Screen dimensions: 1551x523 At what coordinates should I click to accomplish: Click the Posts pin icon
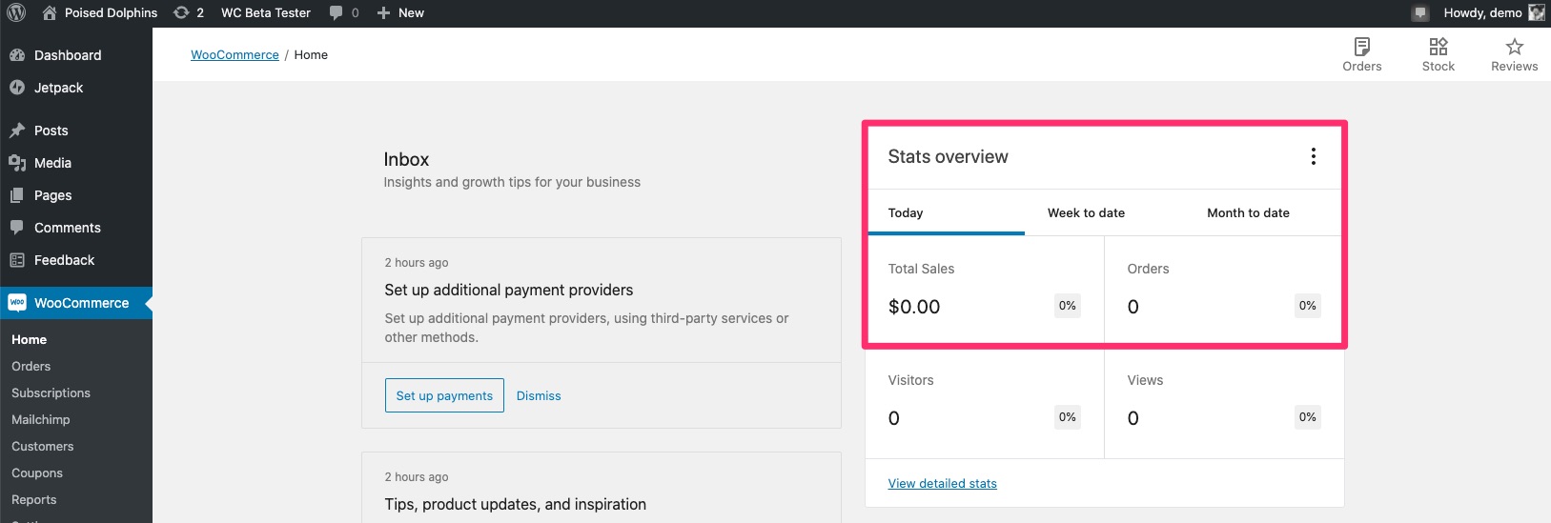(x=17, y=131)
